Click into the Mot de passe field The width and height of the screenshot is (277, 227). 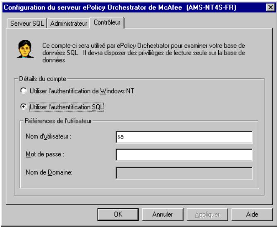pyautogui.click(x=184, y=155)
